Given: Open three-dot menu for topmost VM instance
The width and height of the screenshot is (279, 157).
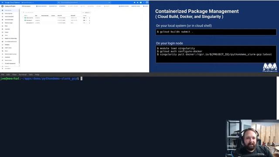Looking at the screenshot, I should click(89, 18).
